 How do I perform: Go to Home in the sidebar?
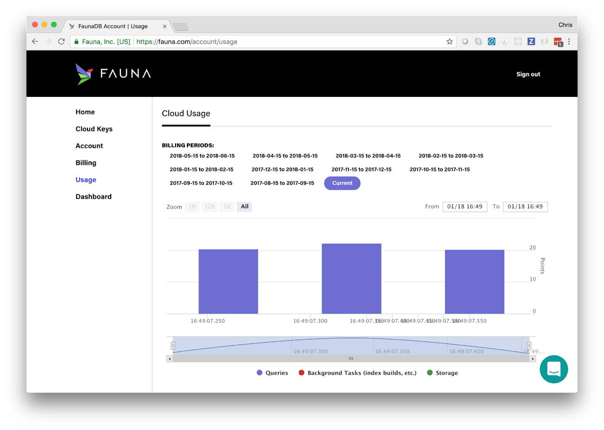point(85,112)
